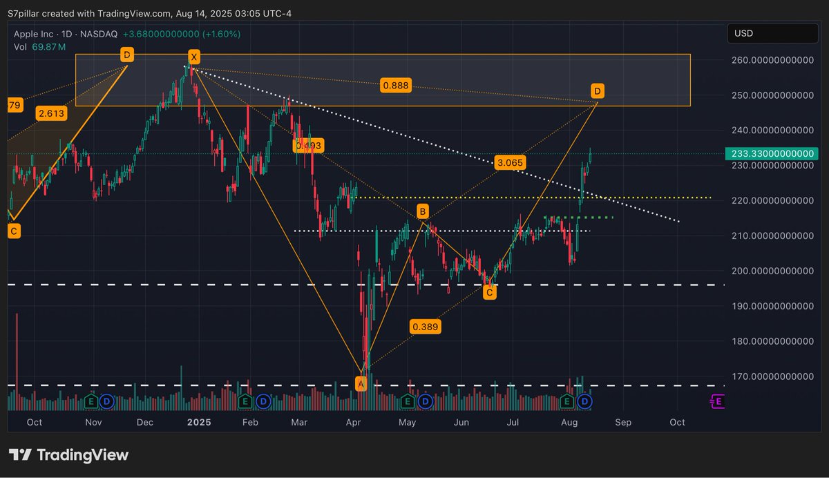
Task: Click the Sep label on time axis
Action: coord(623,422)
